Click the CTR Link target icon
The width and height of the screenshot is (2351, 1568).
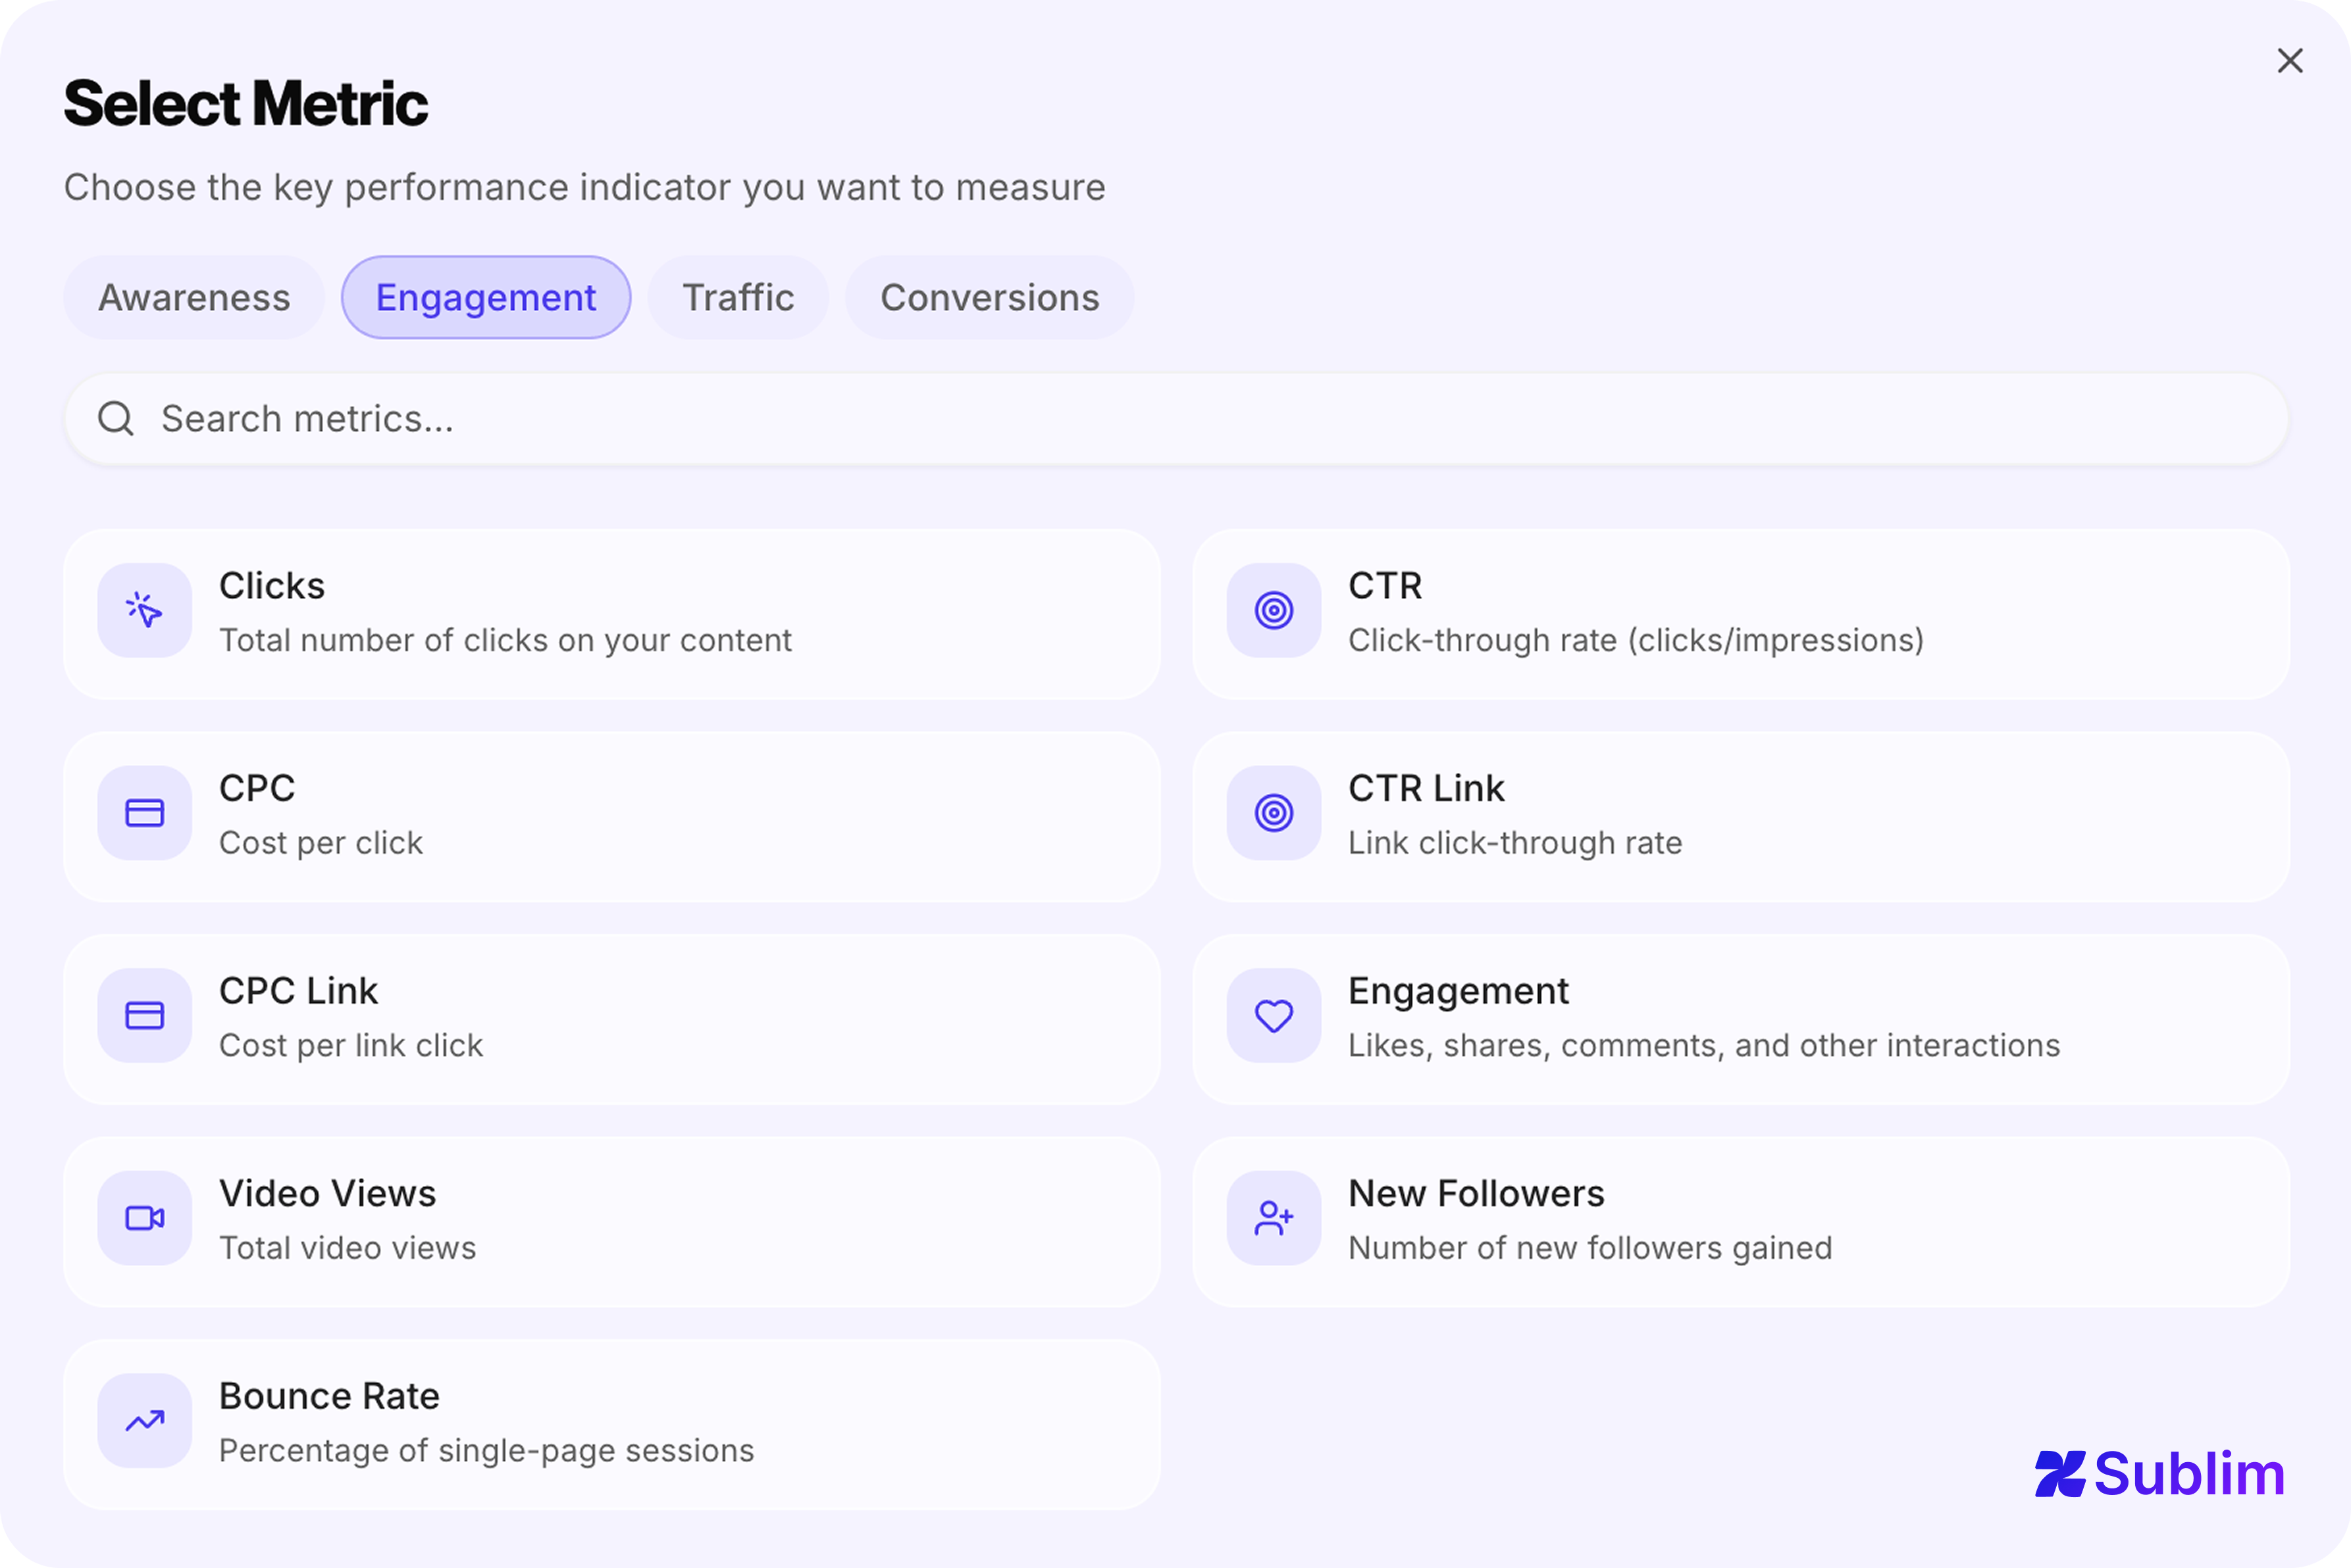pos(1274,813)
